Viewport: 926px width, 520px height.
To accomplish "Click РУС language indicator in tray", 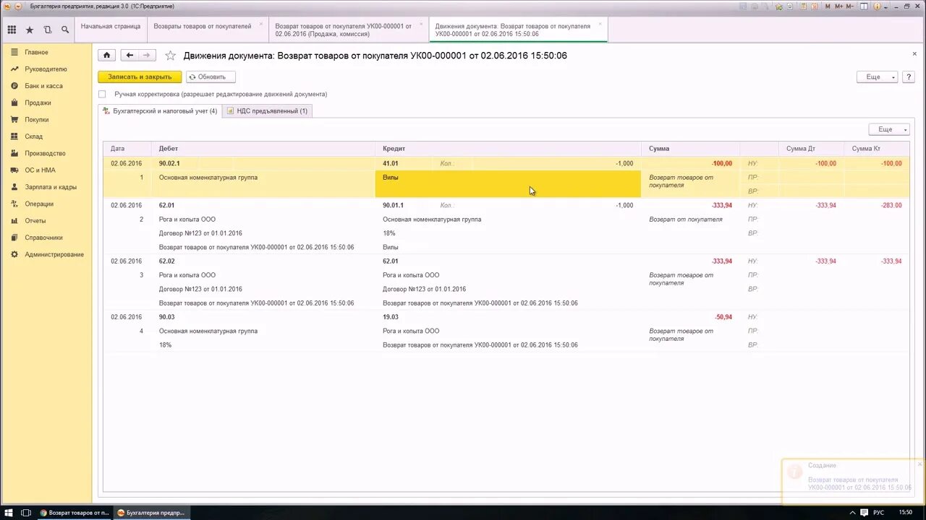I will (878, 513).
